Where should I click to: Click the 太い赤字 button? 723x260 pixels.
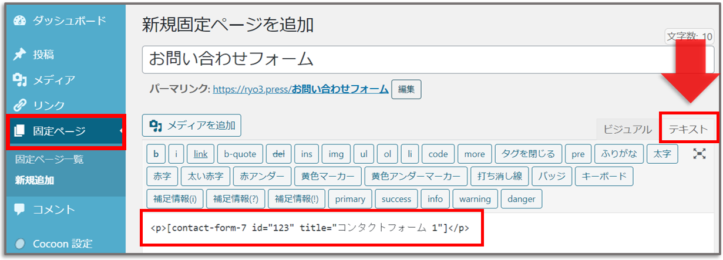coord(206,176)
